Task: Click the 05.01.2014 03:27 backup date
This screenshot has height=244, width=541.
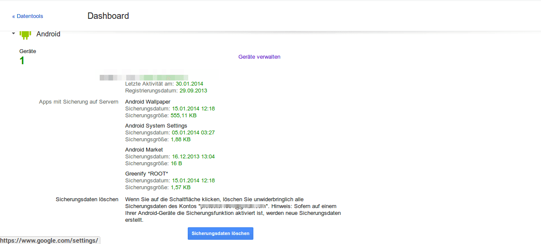Action: click(193, 133)
